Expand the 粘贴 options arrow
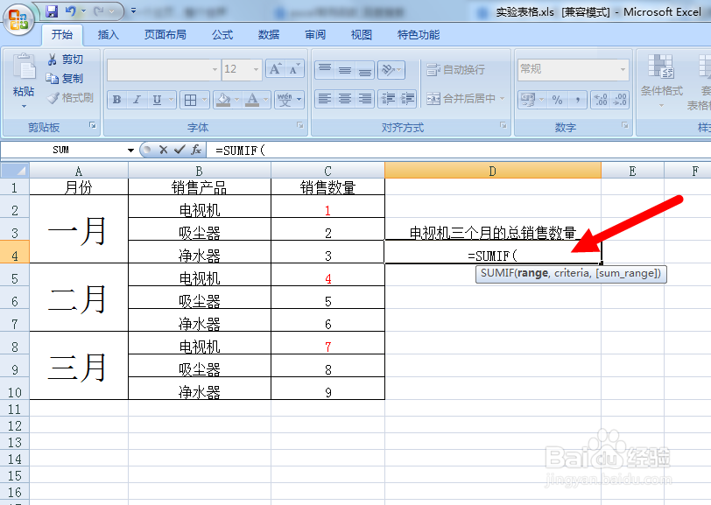The height and width of the screenshot is (505, 711). [24, 107]
